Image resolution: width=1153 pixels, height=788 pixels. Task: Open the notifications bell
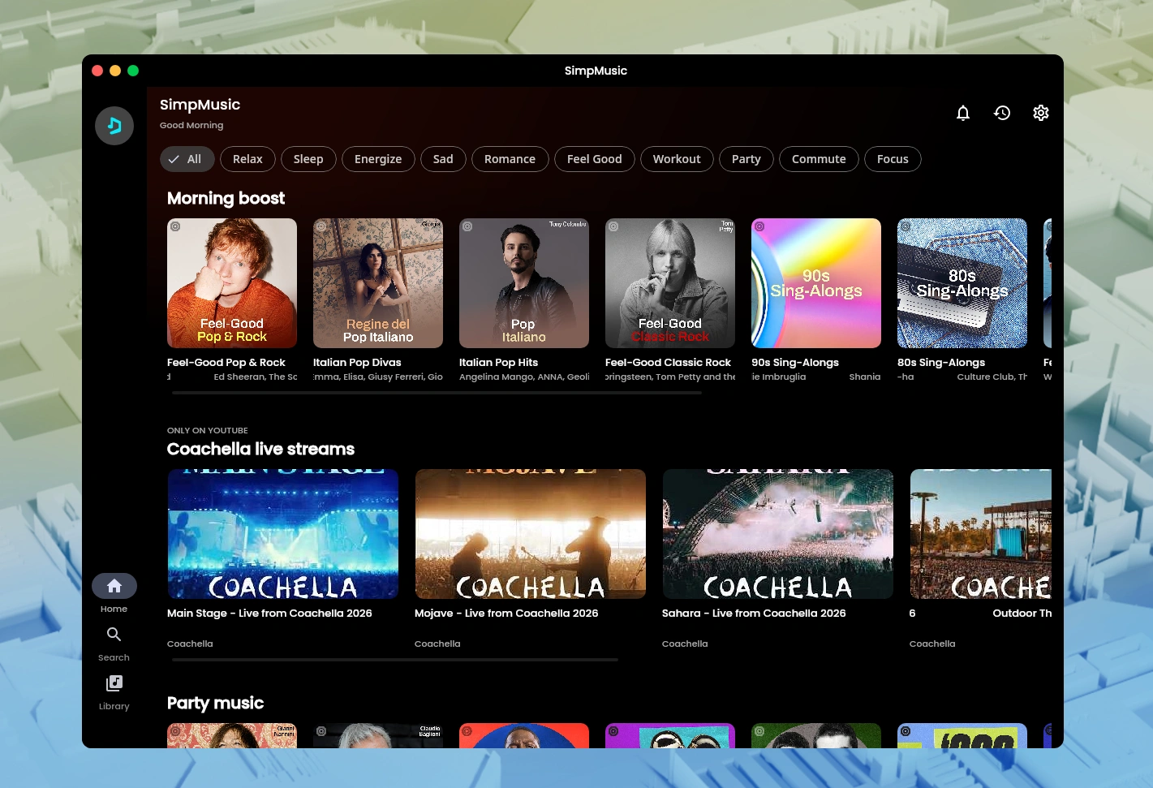pos(963,113)
